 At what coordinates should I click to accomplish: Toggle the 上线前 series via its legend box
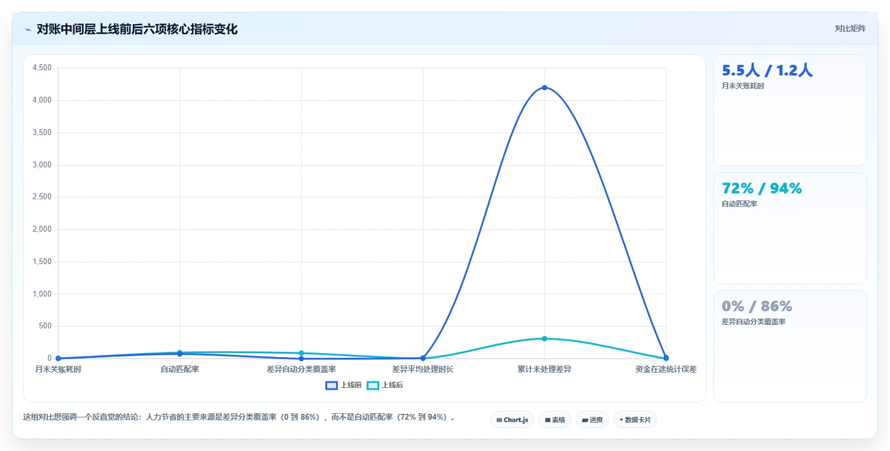tap(331, 385)
